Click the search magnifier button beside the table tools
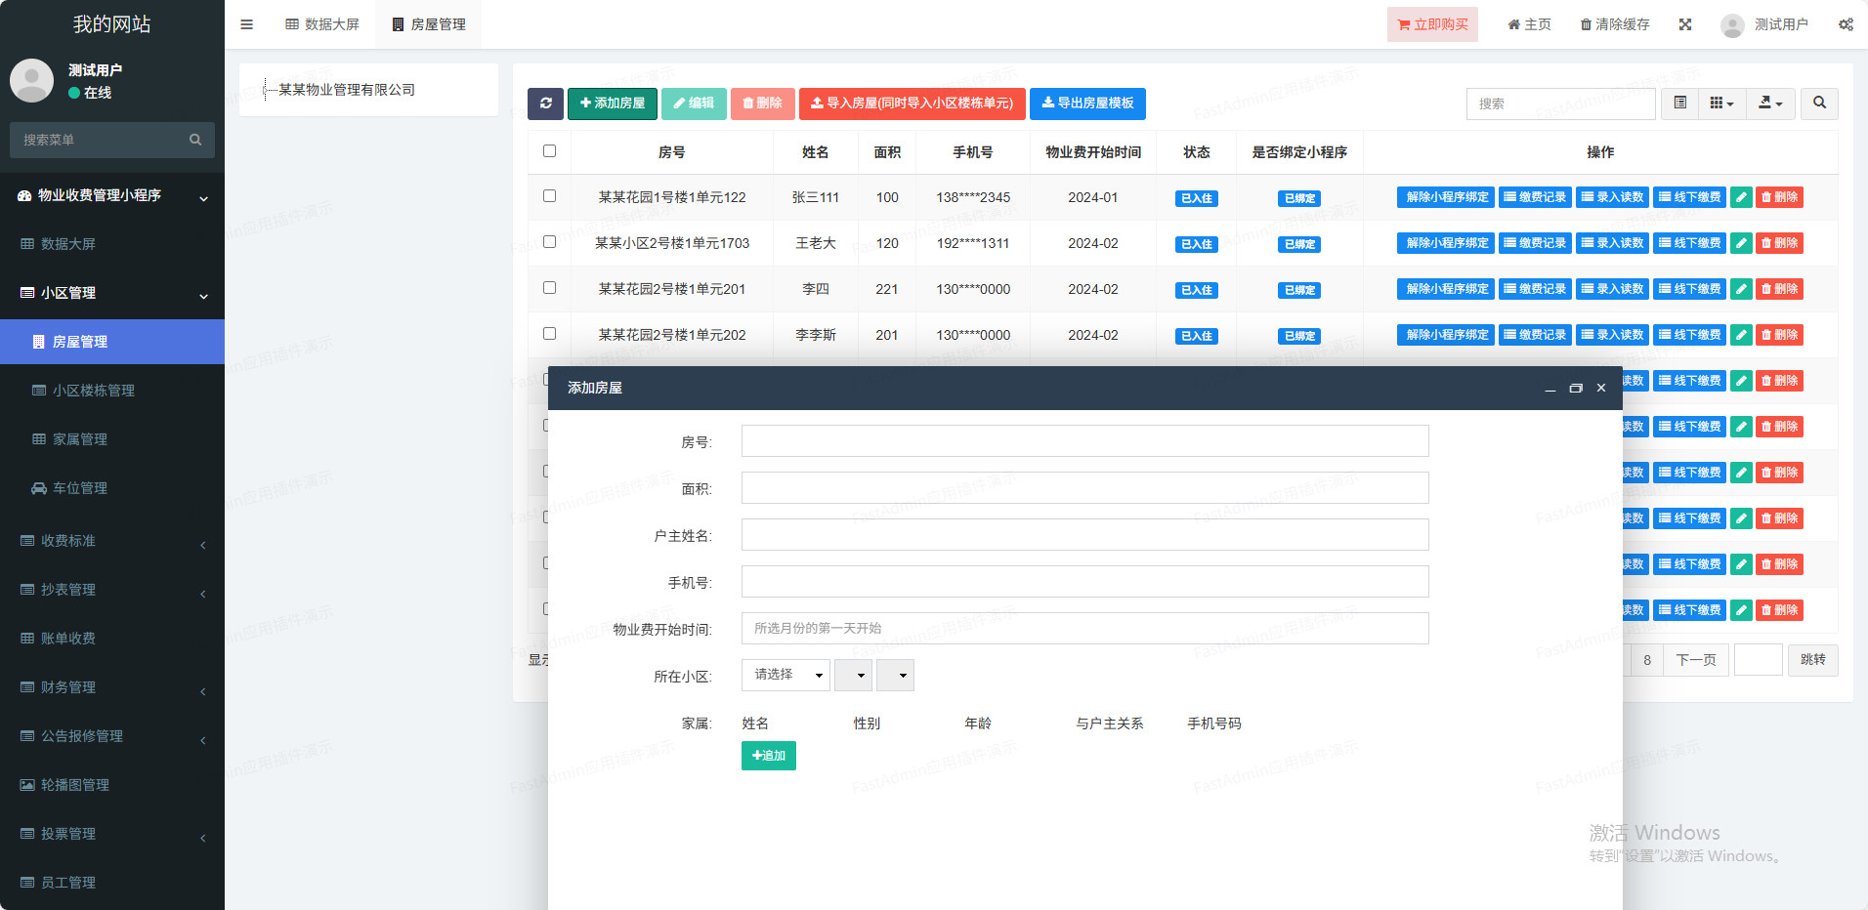This screenshot has height=910, width=1868. pos(1819,103)
